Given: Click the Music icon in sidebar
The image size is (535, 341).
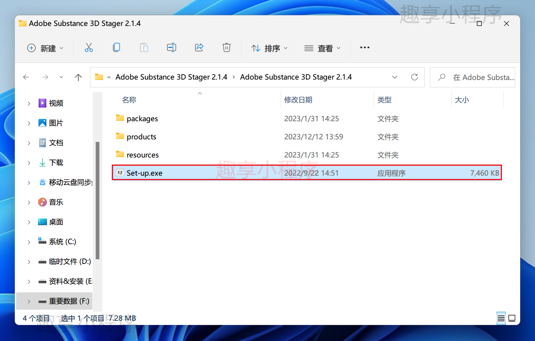Looking at the screenshot, I should click(x=42, y=202).
